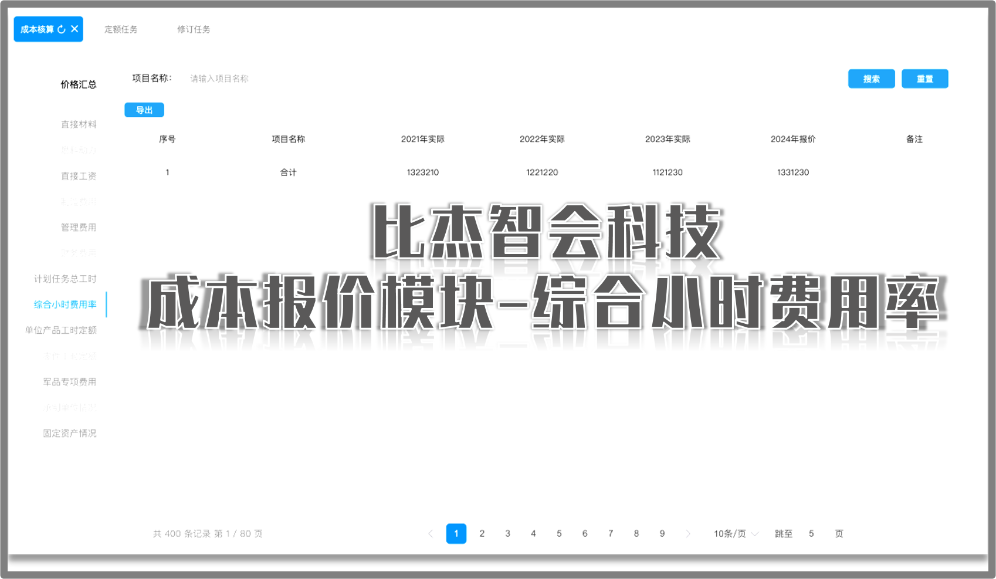
Task: Open 单位产品工时定额 in the sidebar
Action: click(61, 330)
